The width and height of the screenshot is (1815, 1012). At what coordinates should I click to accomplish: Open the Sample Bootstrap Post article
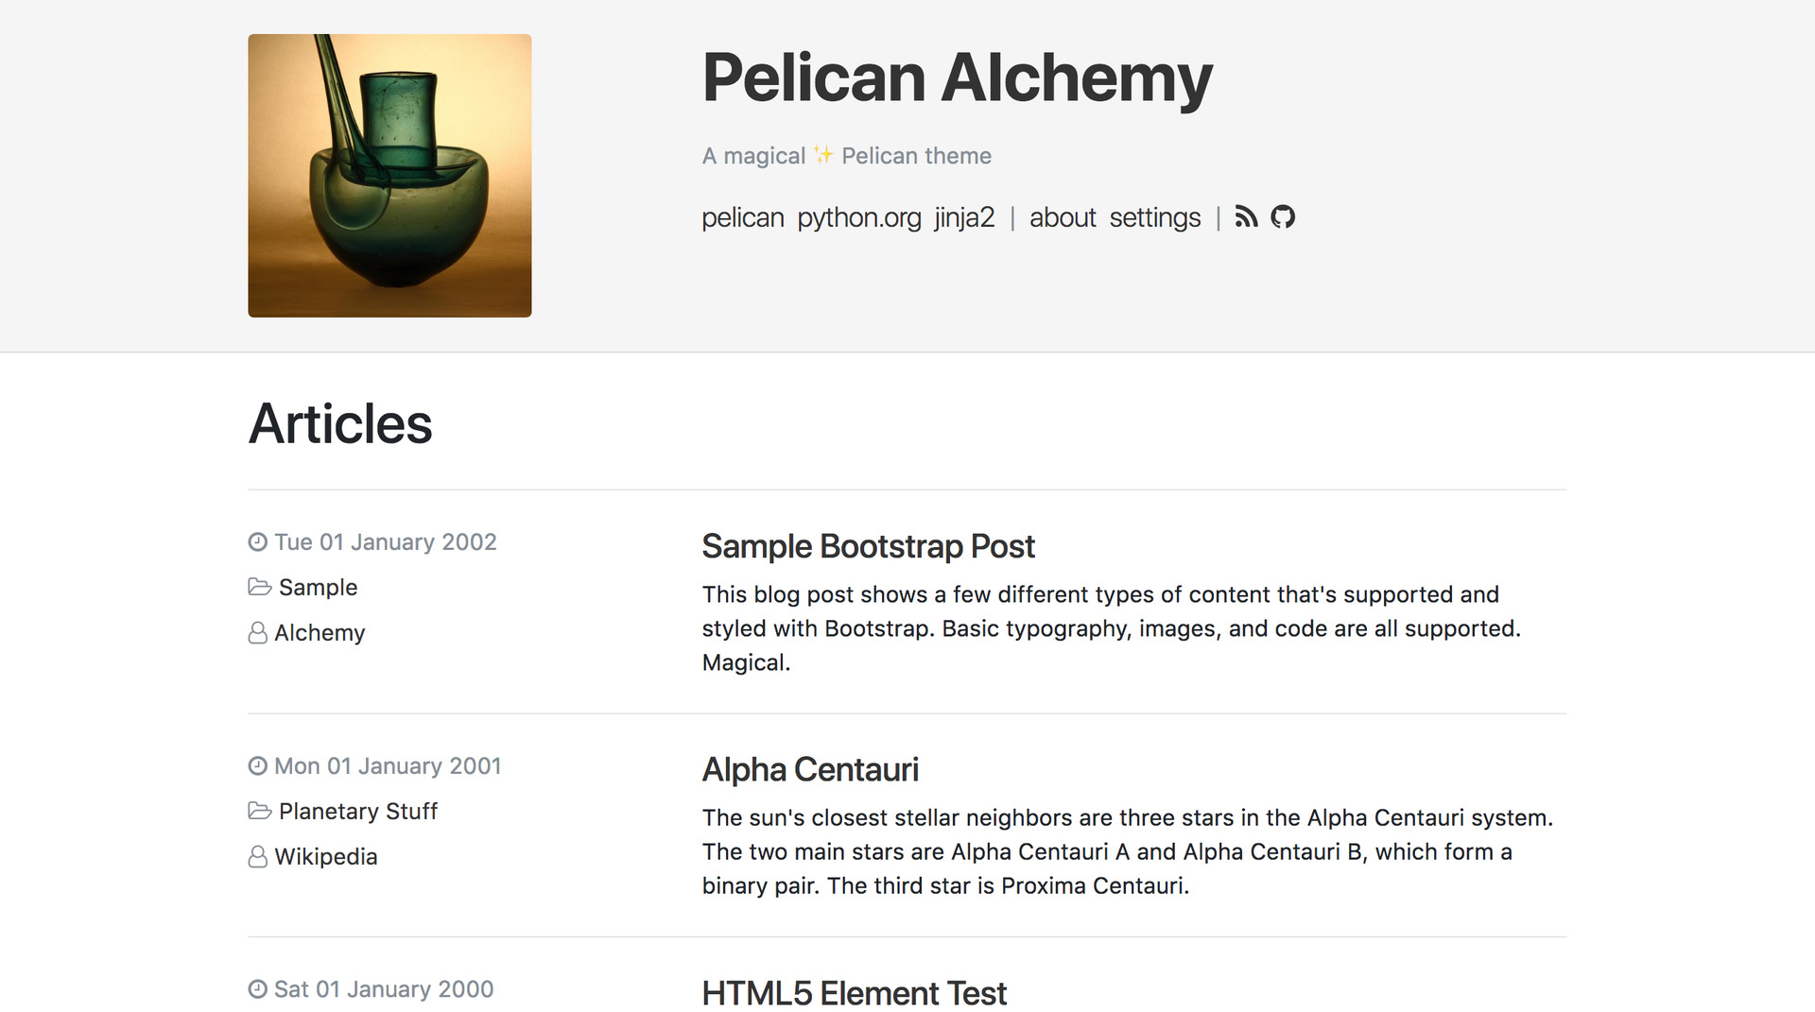pyautogui.click(x=868, y=546)
